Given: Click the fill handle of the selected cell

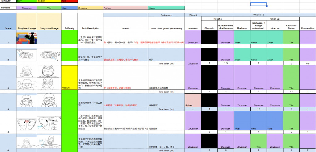Looking at the screenshot, I should point(267,6).
